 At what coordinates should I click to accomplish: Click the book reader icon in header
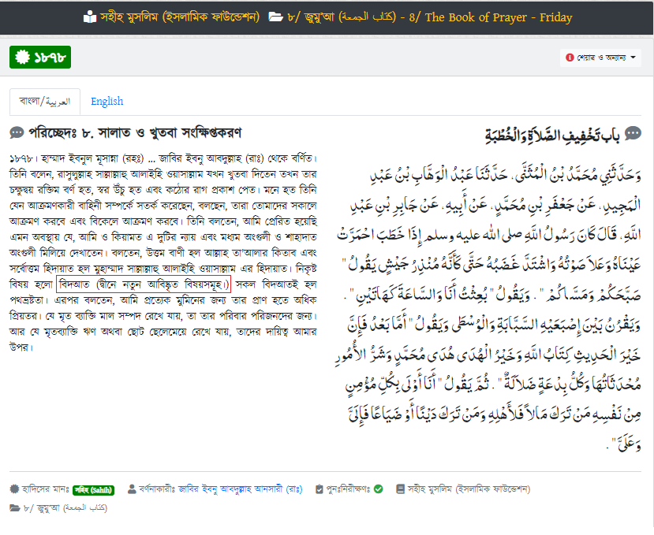[x=90, y=17]
